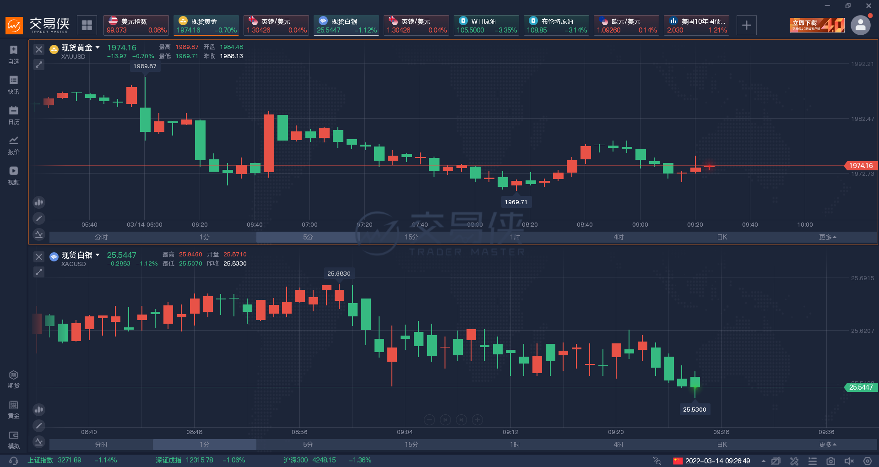Select the 现货白银 quote tab

pyautogui.click(x=346, y=25)
